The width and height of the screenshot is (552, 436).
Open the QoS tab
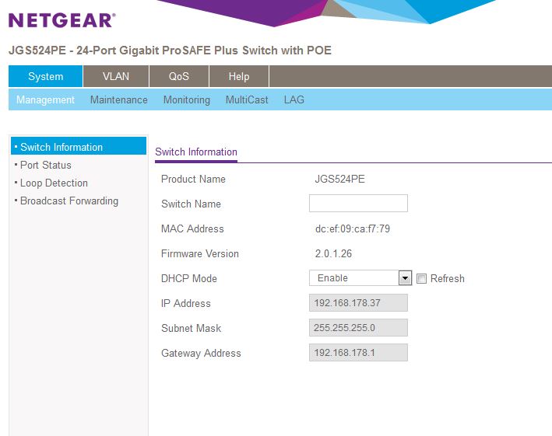click(x=178, y=76)
